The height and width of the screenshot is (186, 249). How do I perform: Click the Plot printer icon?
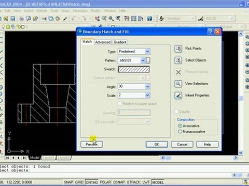21,19
